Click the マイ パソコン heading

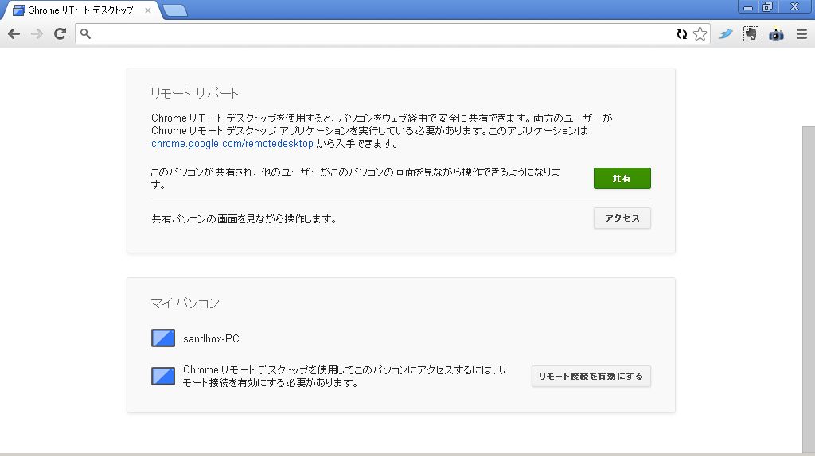pyautogui.click(x=185, y=303)
